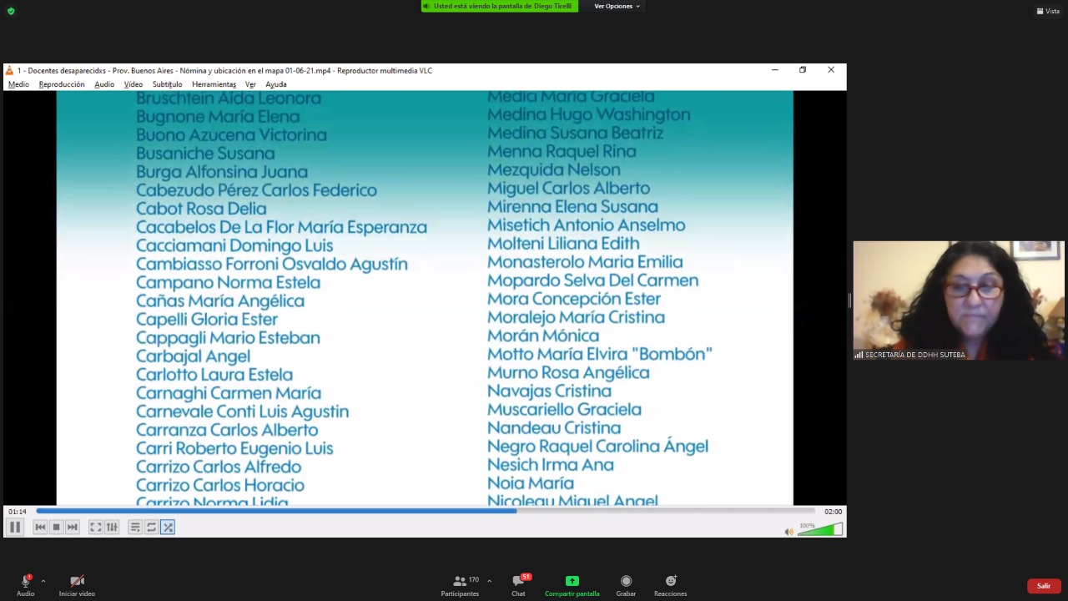Open the Herramientas menu
The height and width of the screenshot is (601, 1068).
[x=214, y=84]
